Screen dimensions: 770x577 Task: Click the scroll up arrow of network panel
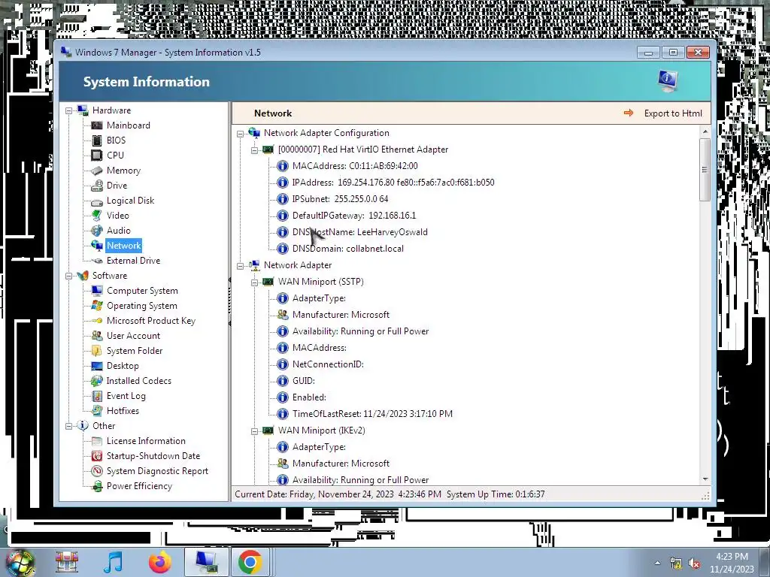(x=705, y=131)
